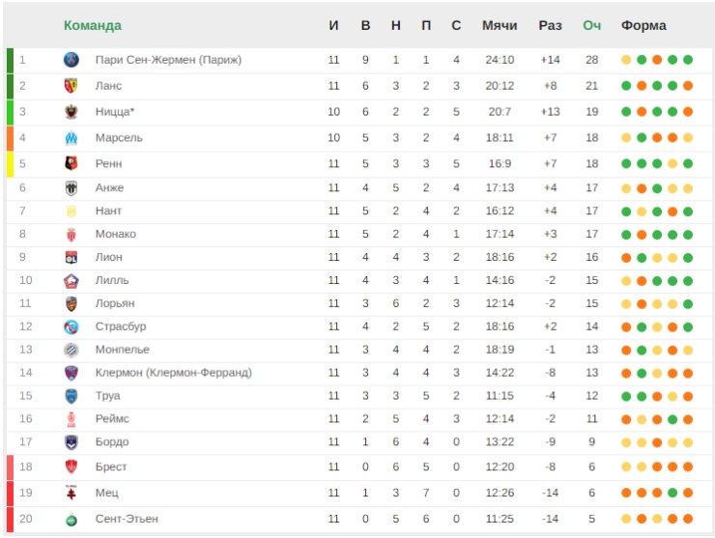Click the Lens club logo

[x=71, y=86]
